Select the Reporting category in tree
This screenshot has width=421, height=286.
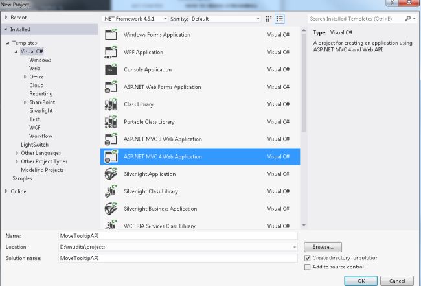tap(41, 94)
